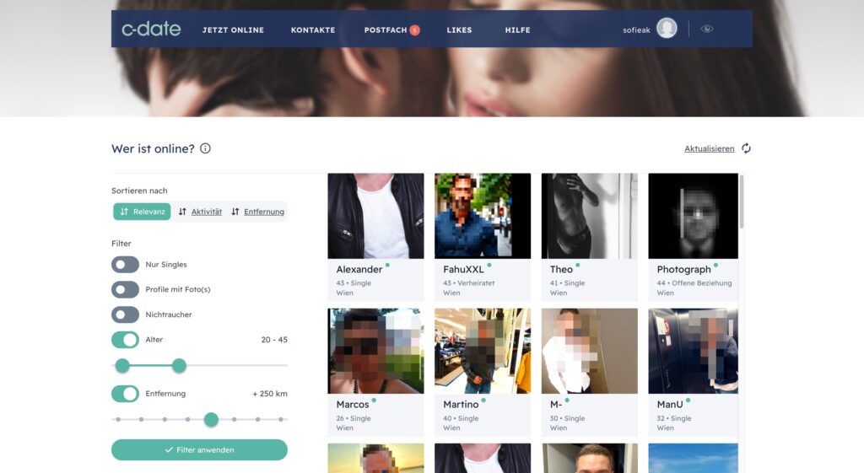
Task: Open the Likes page
Action: click(459, 30)
